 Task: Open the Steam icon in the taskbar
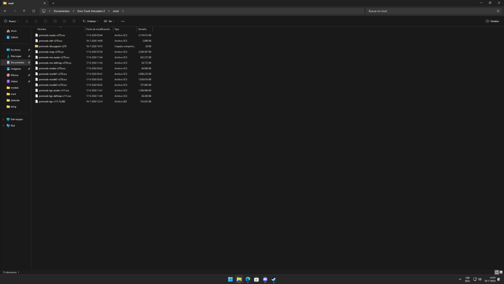click(x=274, y=279)
